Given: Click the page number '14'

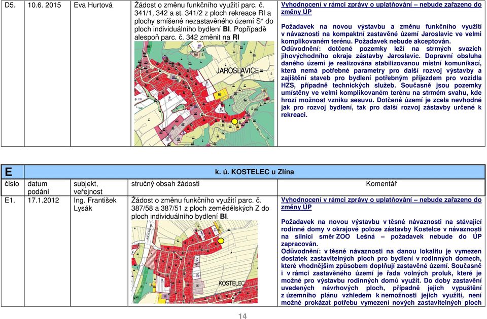Looking at the screenshot, I should (242, 316).
